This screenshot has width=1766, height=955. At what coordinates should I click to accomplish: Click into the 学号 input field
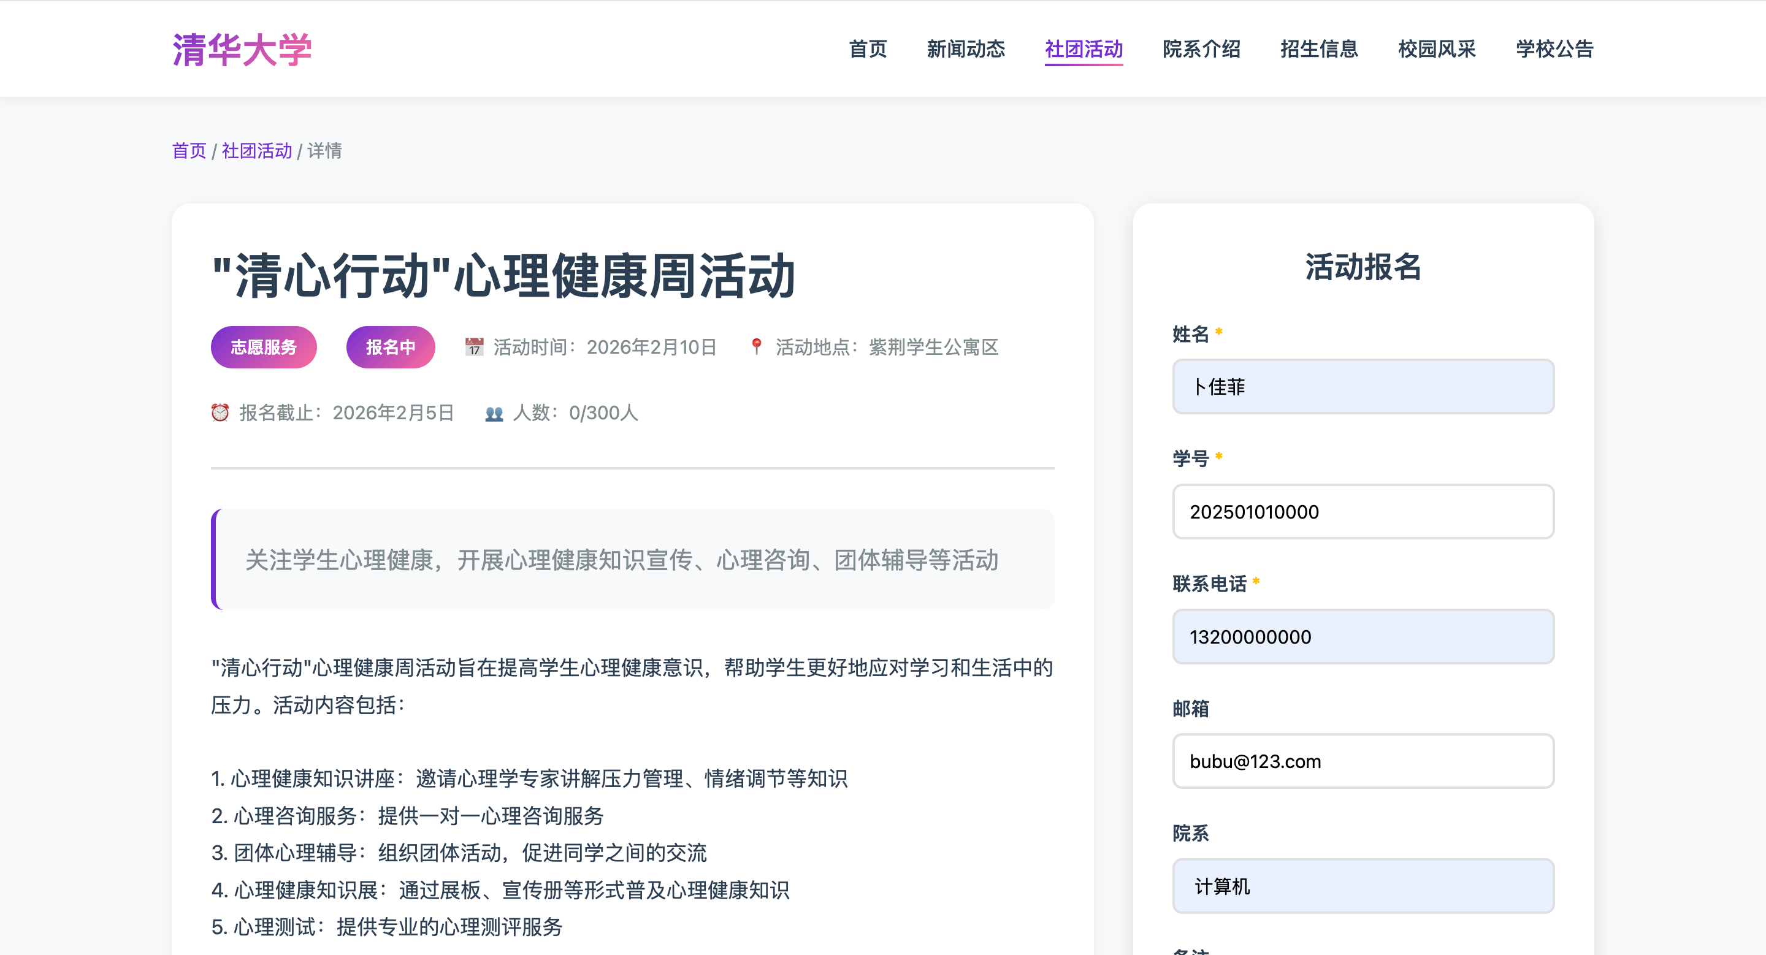[1363, 512]
